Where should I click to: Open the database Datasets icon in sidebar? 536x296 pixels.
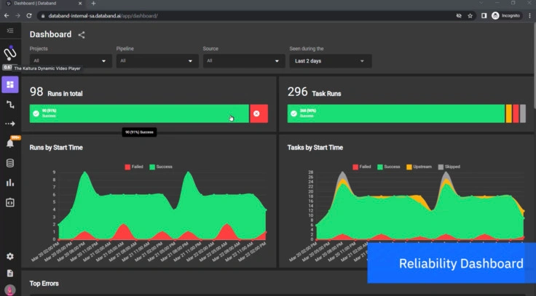(x=10, y=163)
